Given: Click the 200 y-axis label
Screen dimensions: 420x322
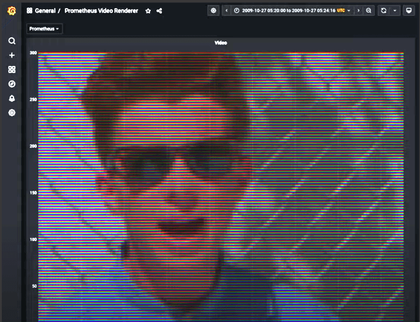Looking at the screenshot, I should coord(33,146).
